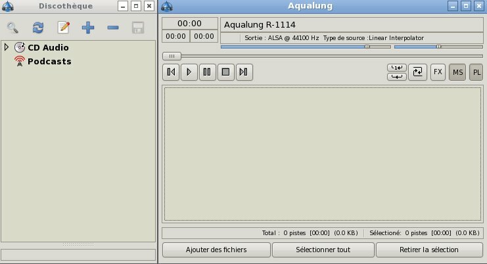Click Aqualung window title bar icon

(x=167, y=6)
